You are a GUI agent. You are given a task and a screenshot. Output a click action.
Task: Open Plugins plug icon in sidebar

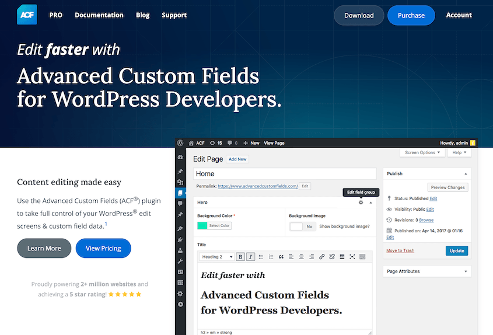[x=180, y=239]
